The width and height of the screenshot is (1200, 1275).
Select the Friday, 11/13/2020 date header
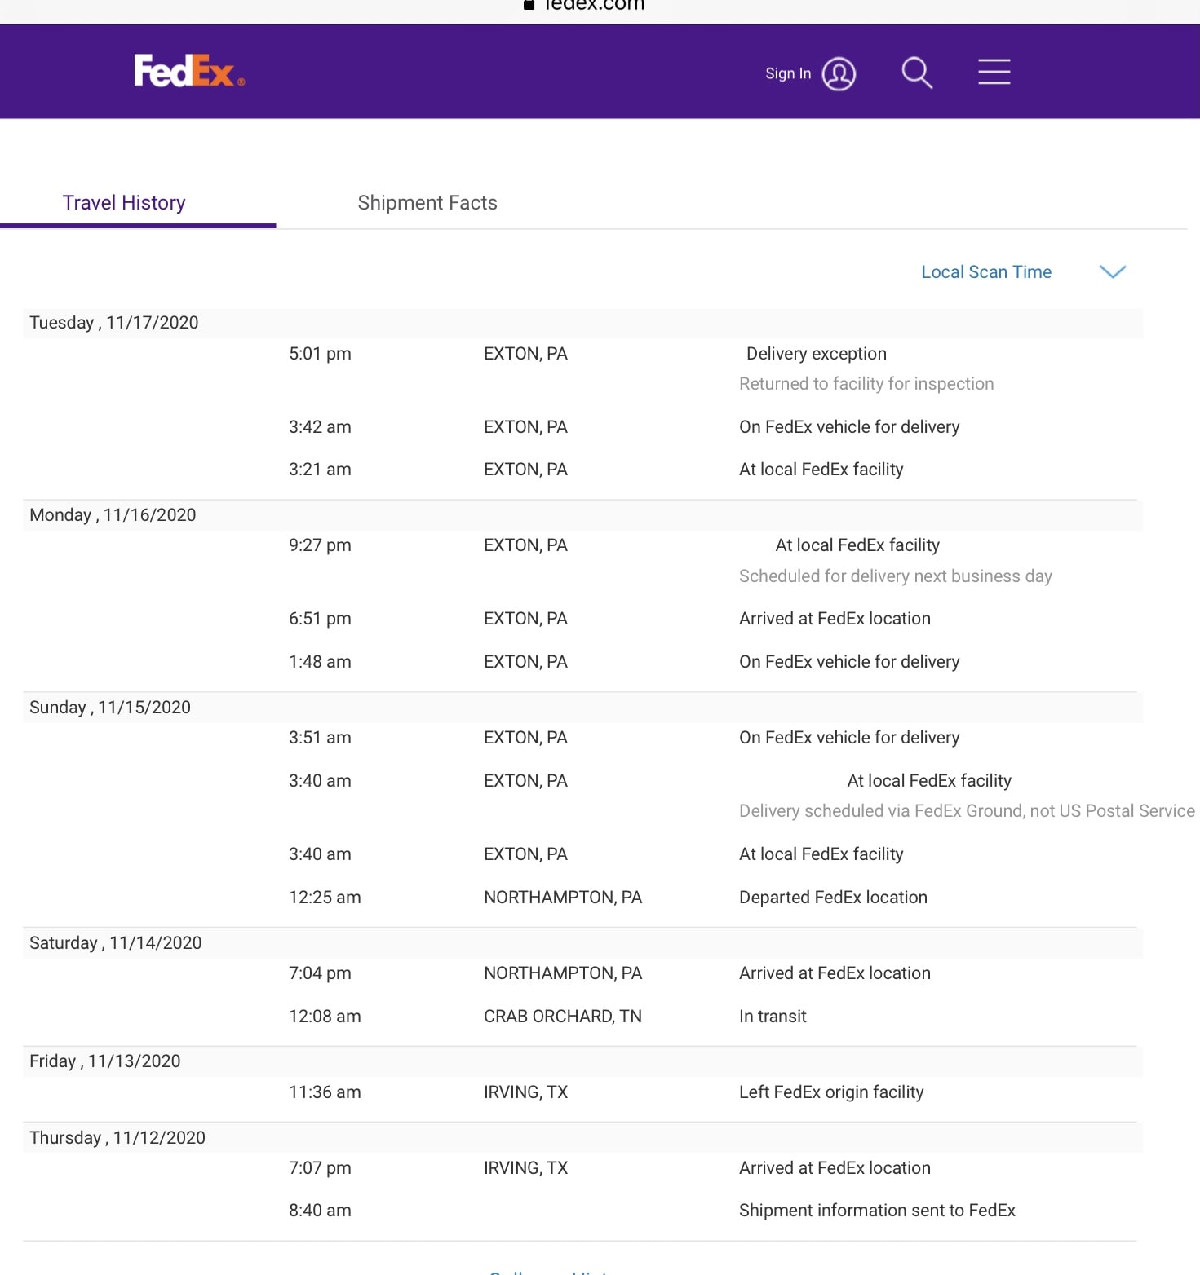pos(104,1061)
